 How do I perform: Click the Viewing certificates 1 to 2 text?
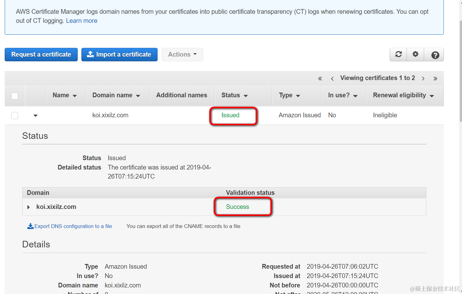point(377,78)
